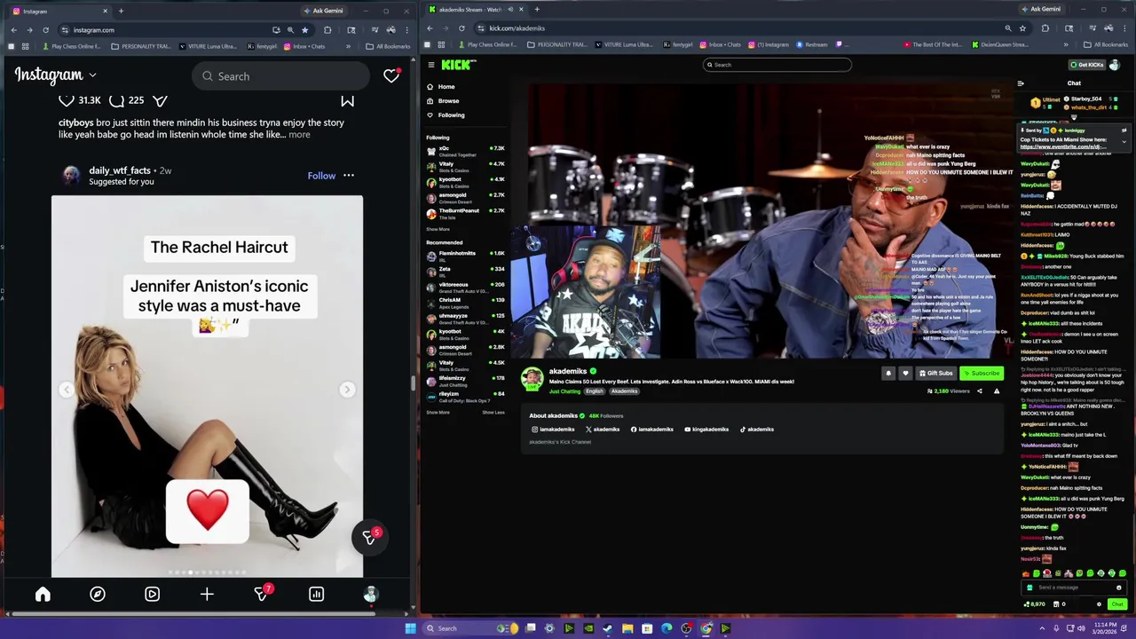Viewport: 1136px width, 639px height.
Task: Follow daily_wtf_facts
Action: pos(321,176)
